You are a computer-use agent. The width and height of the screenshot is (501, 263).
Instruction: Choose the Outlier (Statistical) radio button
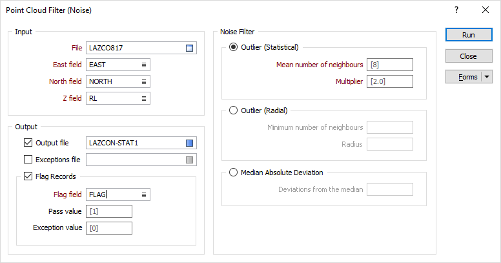coord(233,47)
